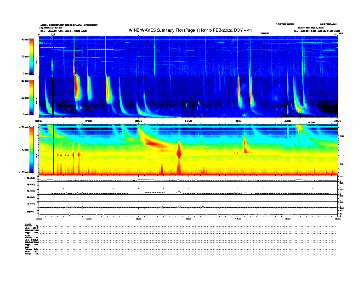The height and width of the screenshot is (281, 364).
Task: Click 04:00 tick label below RAD1 spectrogram
Action: click(89, 121)
